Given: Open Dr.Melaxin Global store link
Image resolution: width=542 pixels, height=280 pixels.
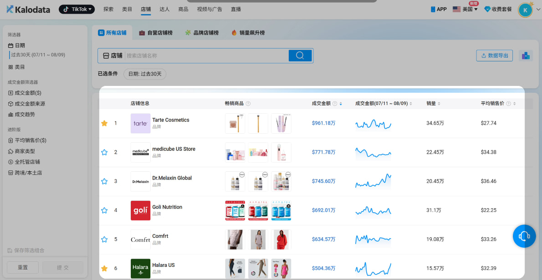Looking at the screenshot, I should click(172, 178).
